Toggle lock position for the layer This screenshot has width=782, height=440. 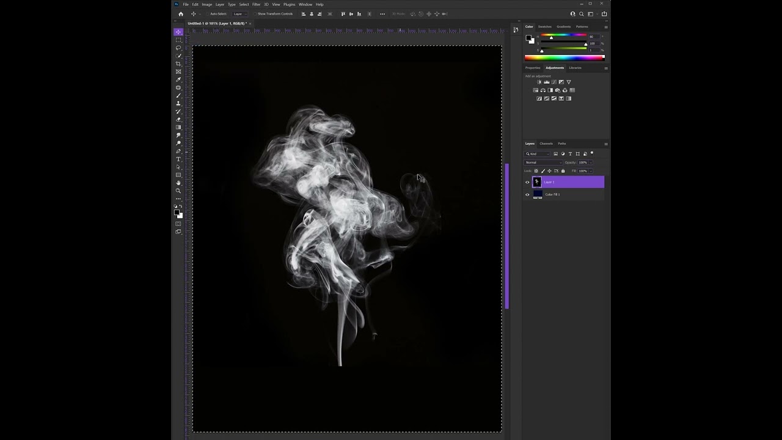click(x=549, y=171)
